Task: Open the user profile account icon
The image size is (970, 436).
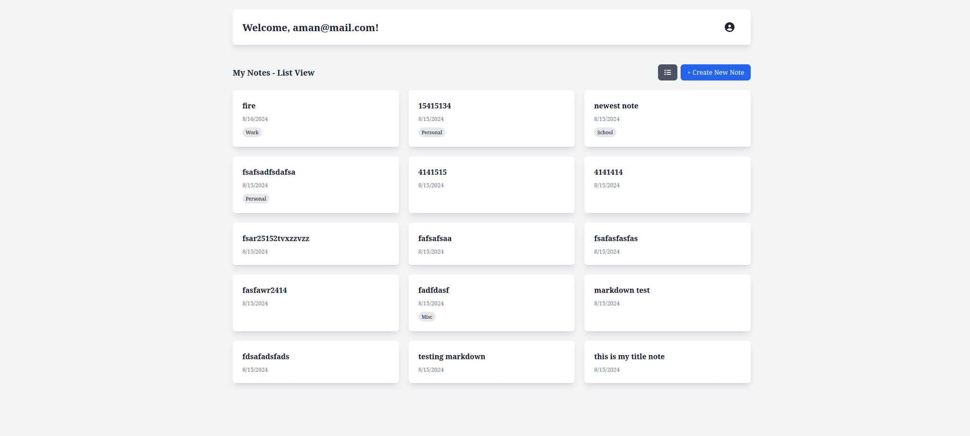Action: click(729, 27)
